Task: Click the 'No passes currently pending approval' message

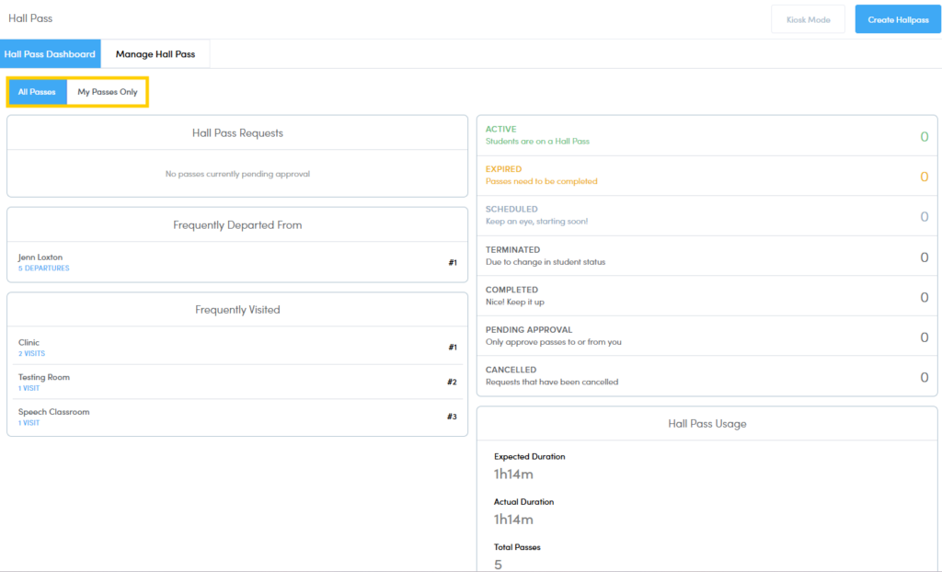Action: [237, 174]
